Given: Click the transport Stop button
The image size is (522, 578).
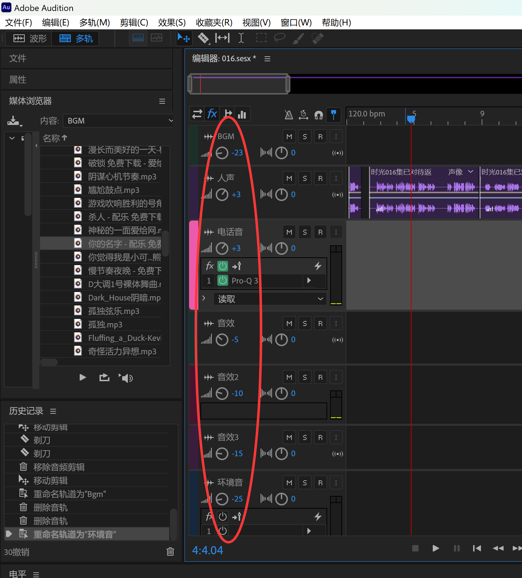Looking at the screenshot, I should coord(415,548).
